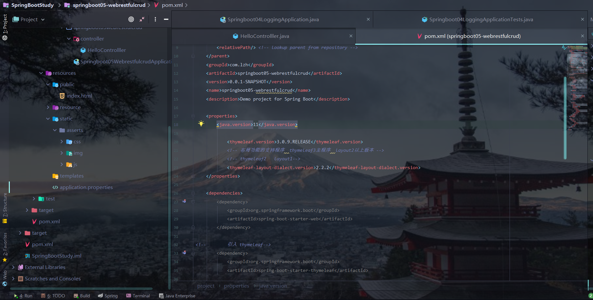Open the Java Enterprise tool window
Screen dimensions: 593x300
(177, 296)
